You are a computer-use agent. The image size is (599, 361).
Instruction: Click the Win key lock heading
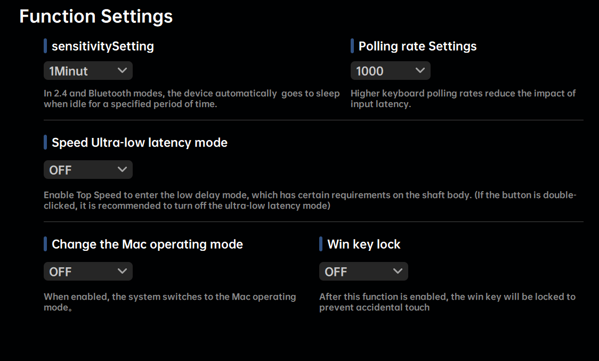pyautogui.click(x=363, y=244)
